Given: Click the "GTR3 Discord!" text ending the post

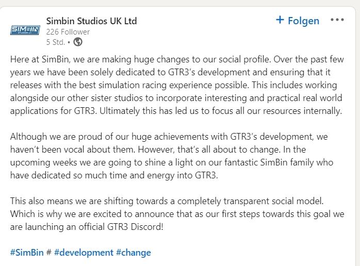Looking at the screenshot, I should (x=135, y=227).
